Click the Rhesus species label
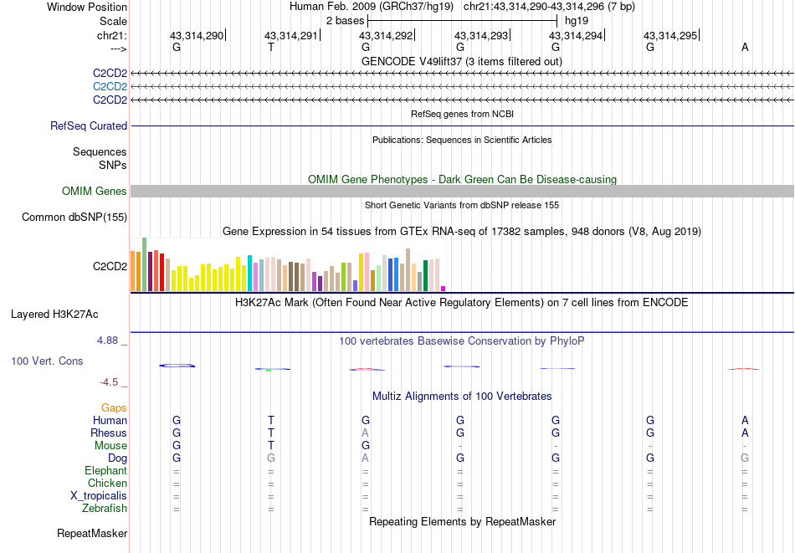 point(109,433)
